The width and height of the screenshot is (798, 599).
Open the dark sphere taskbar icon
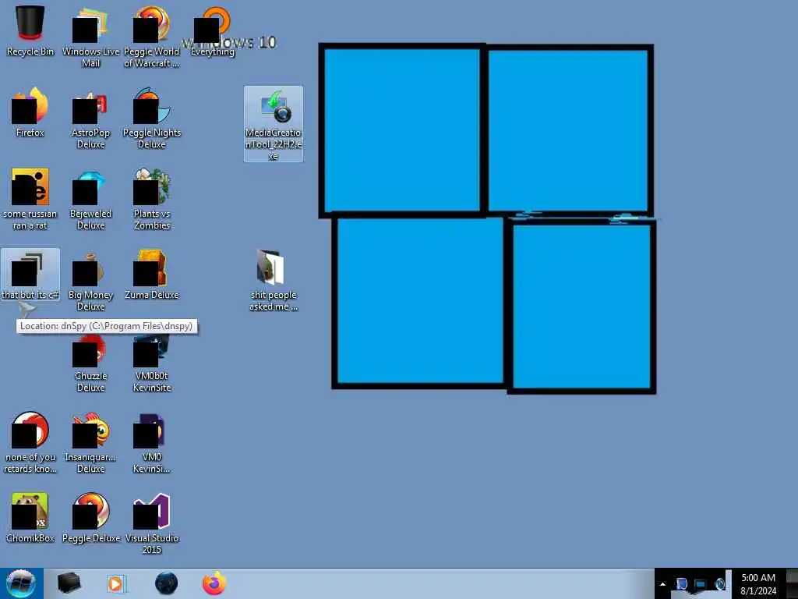167,583
